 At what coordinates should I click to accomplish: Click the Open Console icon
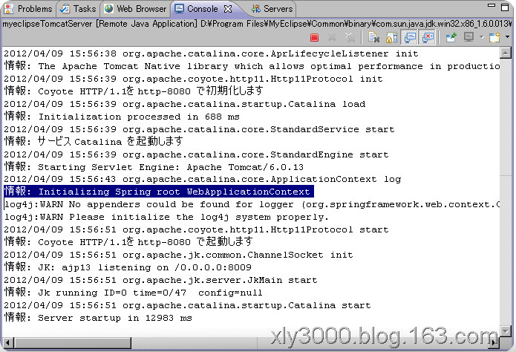[494, 37]
